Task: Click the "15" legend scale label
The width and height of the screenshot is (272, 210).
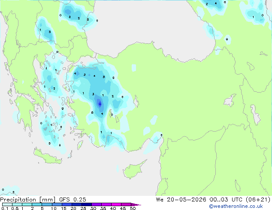Action: (63, 208)
